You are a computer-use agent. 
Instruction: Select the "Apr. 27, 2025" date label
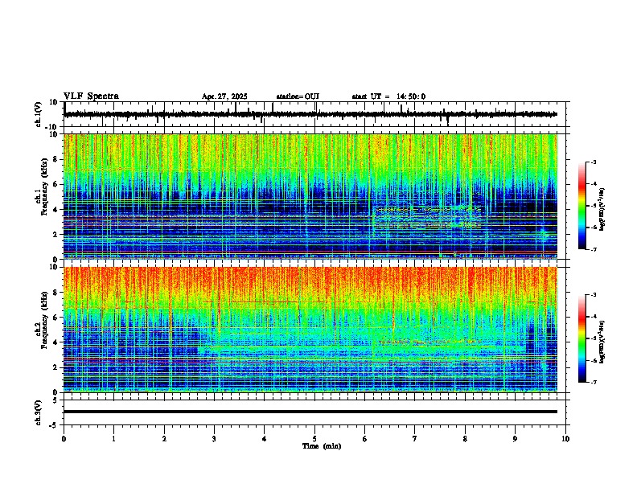pyautogui.click(x=224, y=96)
